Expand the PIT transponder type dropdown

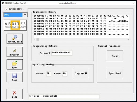(x=25, y=15)
